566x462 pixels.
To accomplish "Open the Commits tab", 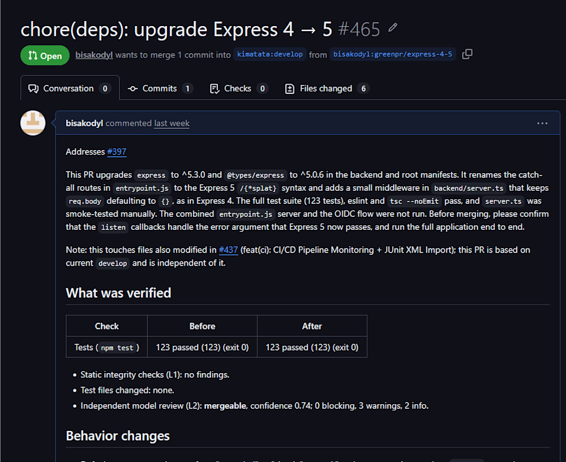I will point(161,88).
